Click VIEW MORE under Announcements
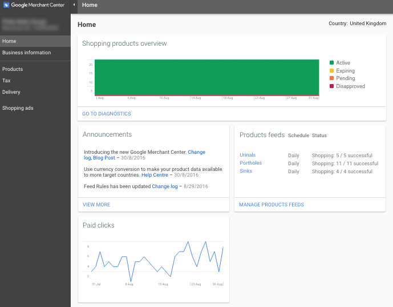This screenshot has width=393, height=307. click(x=96, y=205)
